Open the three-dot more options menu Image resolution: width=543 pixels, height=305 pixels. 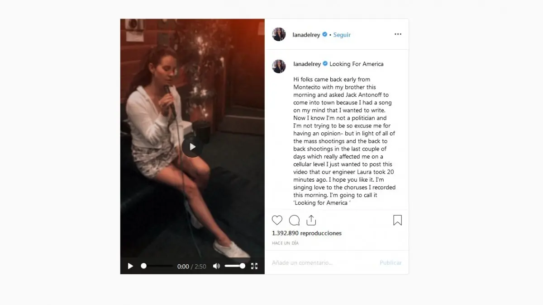(x=398, y=34)
